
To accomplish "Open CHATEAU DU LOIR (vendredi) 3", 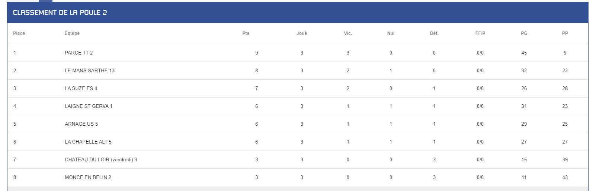I will pos(101,159).
